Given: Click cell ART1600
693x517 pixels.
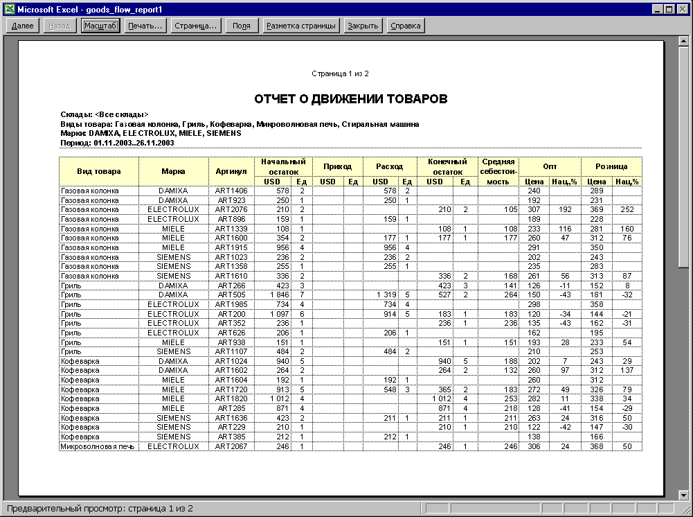Looking at the screenshot, I should 231,238.
